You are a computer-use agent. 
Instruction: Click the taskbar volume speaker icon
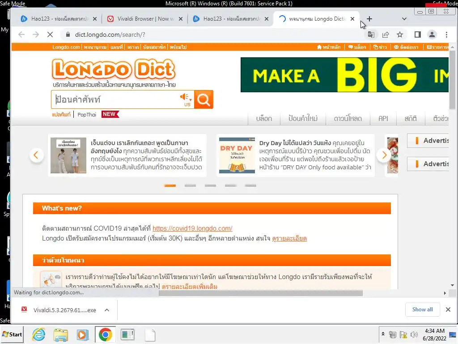(414, 335)
